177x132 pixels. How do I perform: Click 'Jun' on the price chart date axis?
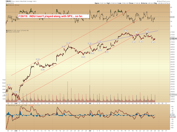coord(16,103)
